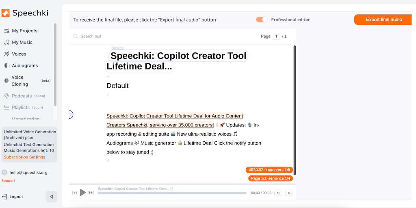Click Unlimited Voice Generation plan text

point(30,135)
